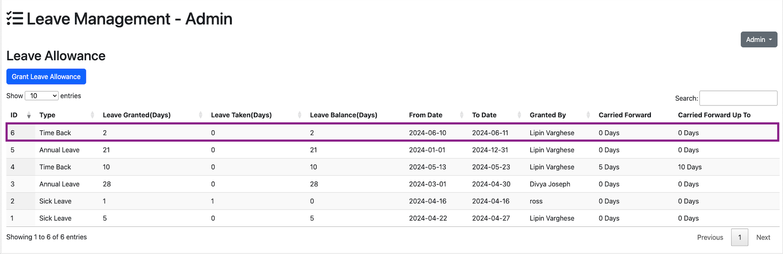Viewport: 783px width, 254px height.
Task: Click Grant Leave Allowance button
Action: click(x=46, y=77)
